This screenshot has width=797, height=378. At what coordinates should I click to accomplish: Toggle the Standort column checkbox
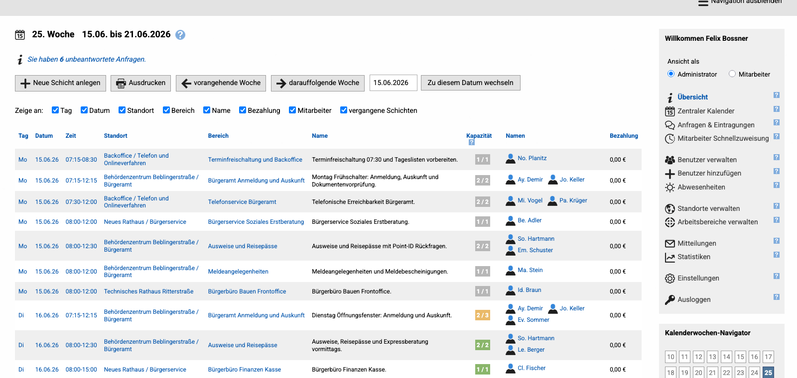(x=122, y=110)
